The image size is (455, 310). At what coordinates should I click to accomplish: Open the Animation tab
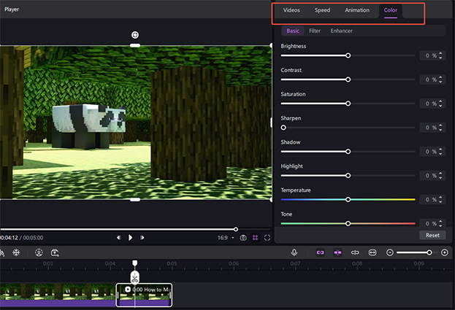(x=357, y=10)
